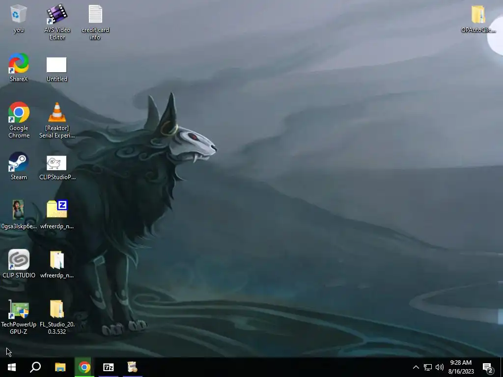Open the Recycle Bin named 'you'
Image resolution: width=503 pixels, height=377 pixels.
click(x=19, y=19)
